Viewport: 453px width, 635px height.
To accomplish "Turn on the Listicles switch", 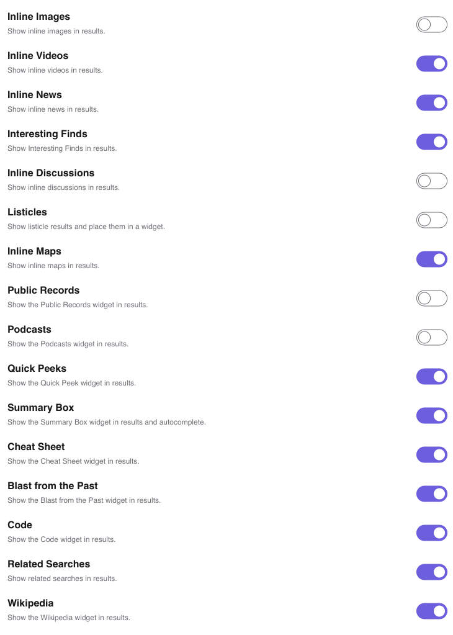I will [431, 220].
